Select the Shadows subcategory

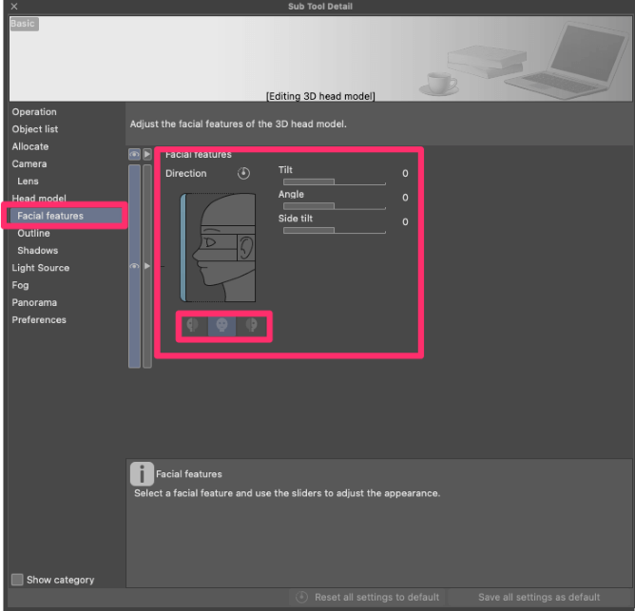(x=38, y=251)
